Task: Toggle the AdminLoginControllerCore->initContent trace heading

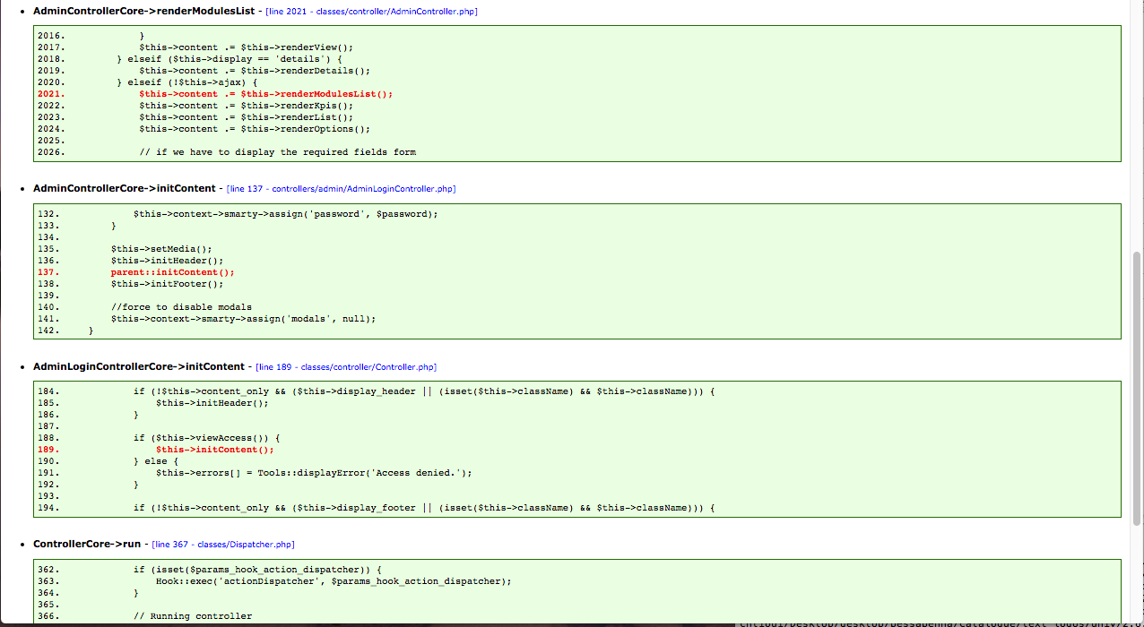Action: (139, 366)
